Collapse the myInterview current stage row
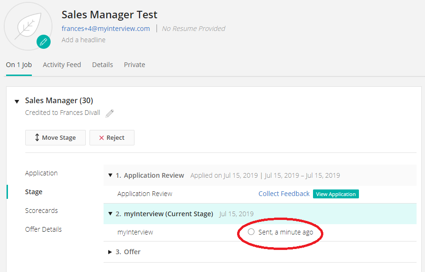 tap(111, 214)
